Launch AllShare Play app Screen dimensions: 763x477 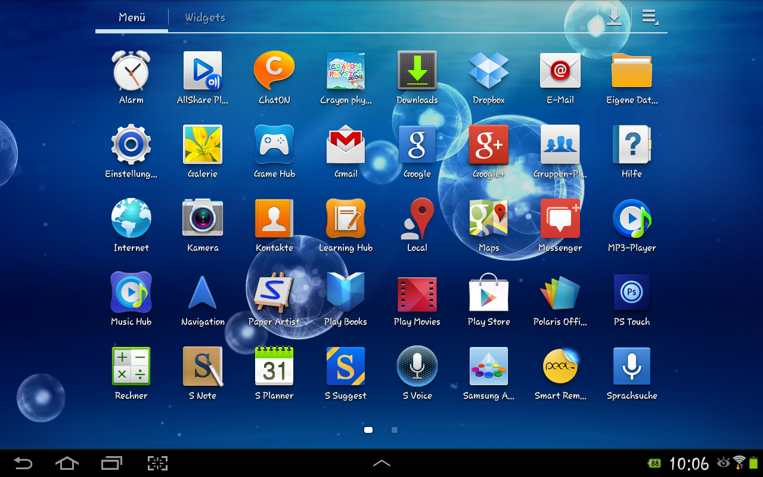pyautogui.click(x=203, y=71)
